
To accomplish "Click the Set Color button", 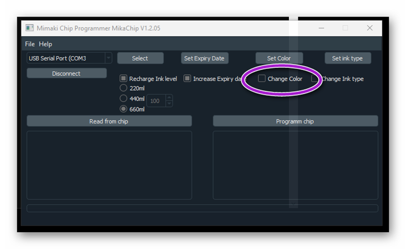I will coord(279,58).
